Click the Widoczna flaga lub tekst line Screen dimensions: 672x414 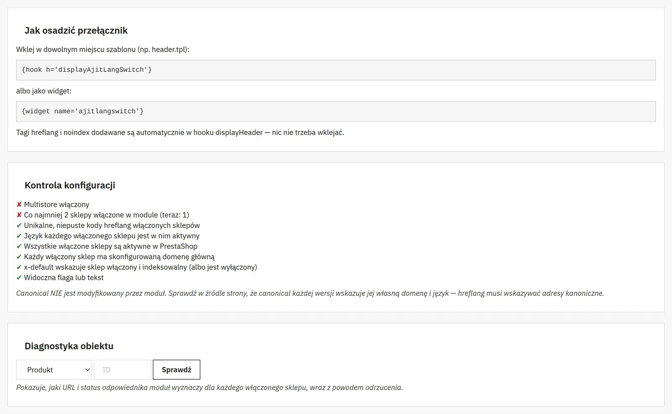pos(60,278)
